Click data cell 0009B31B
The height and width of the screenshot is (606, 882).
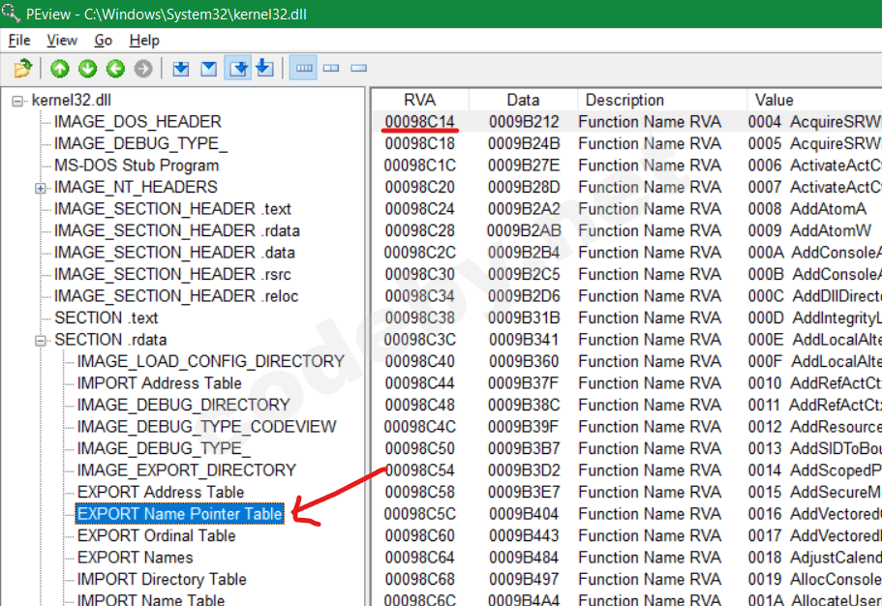524,318
